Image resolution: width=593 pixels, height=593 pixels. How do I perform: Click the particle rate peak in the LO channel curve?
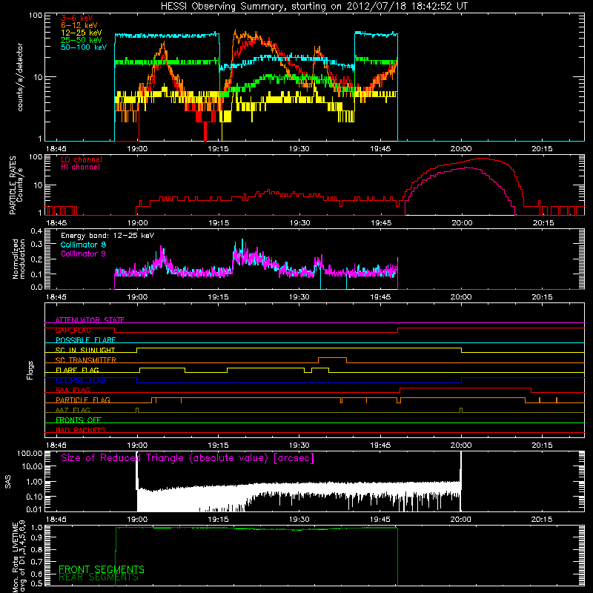tap(482, 159)
